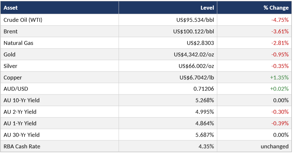Viewport: 293px width, 153px height.
Task: Click the Asset column header
Action: [x=11, y=8]
